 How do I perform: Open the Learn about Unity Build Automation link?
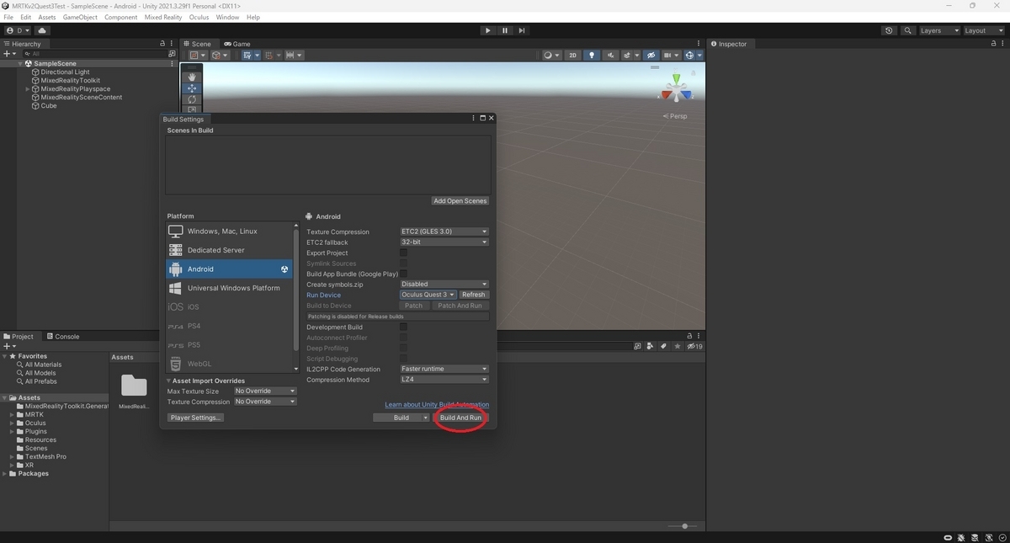click(x=437, y=405)
